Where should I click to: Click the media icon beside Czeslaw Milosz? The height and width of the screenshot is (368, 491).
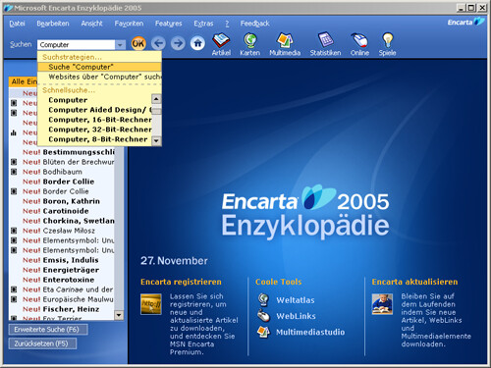coord(14,231)
